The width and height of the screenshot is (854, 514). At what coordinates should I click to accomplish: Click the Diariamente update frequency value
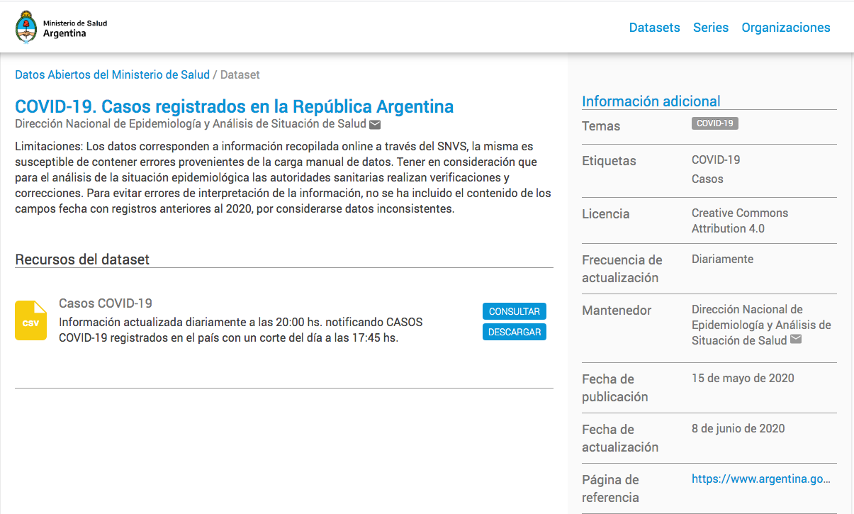[722, 259]
